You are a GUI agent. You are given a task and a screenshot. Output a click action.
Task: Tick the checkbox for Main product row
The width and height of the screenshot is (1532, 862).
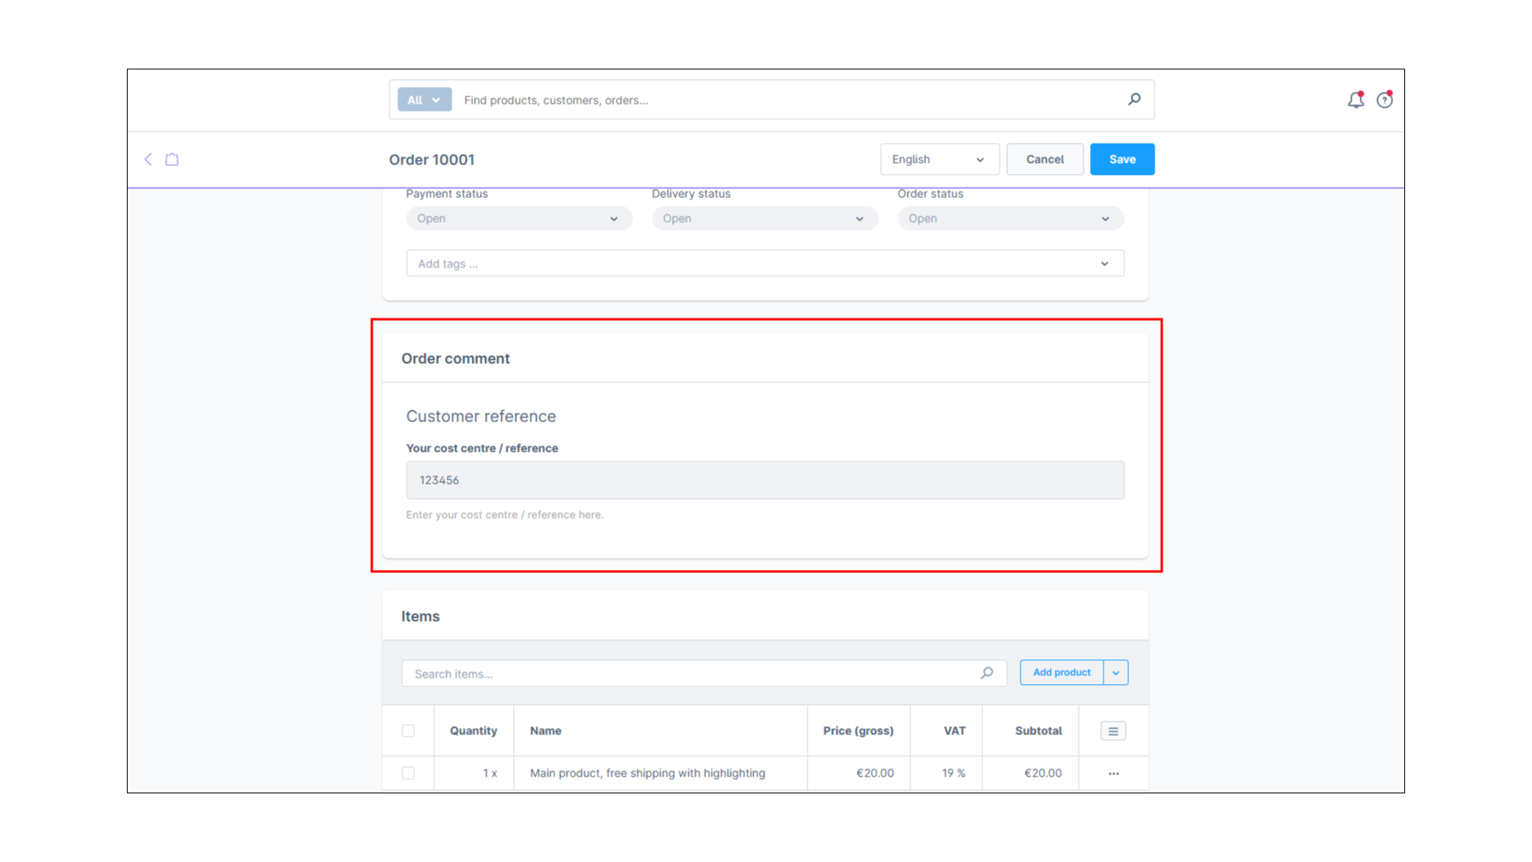408,773
